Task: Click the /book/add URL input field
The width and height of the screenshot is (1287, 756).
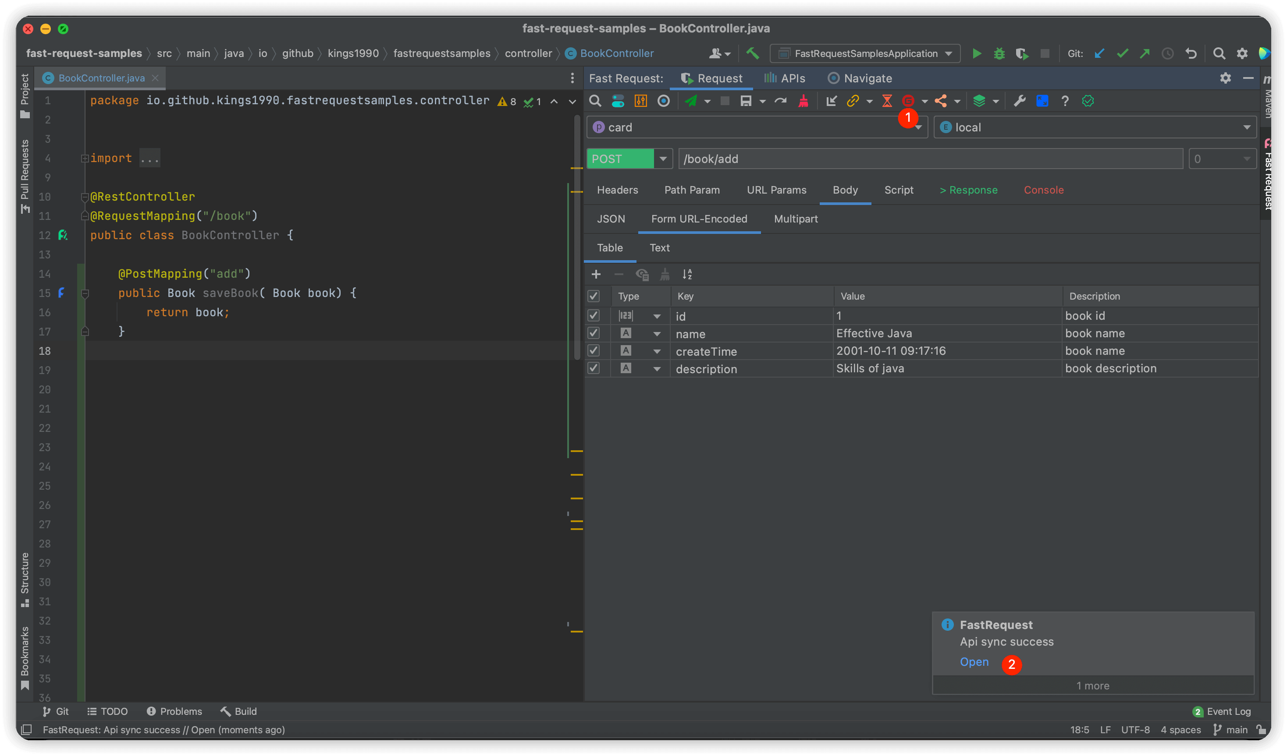Action: (x=929, y=159)
